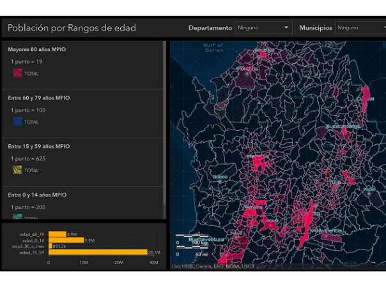Click the yellow TOTAL symbol for 15–59 años
The image size is (386, 289).
coord(17,170)
